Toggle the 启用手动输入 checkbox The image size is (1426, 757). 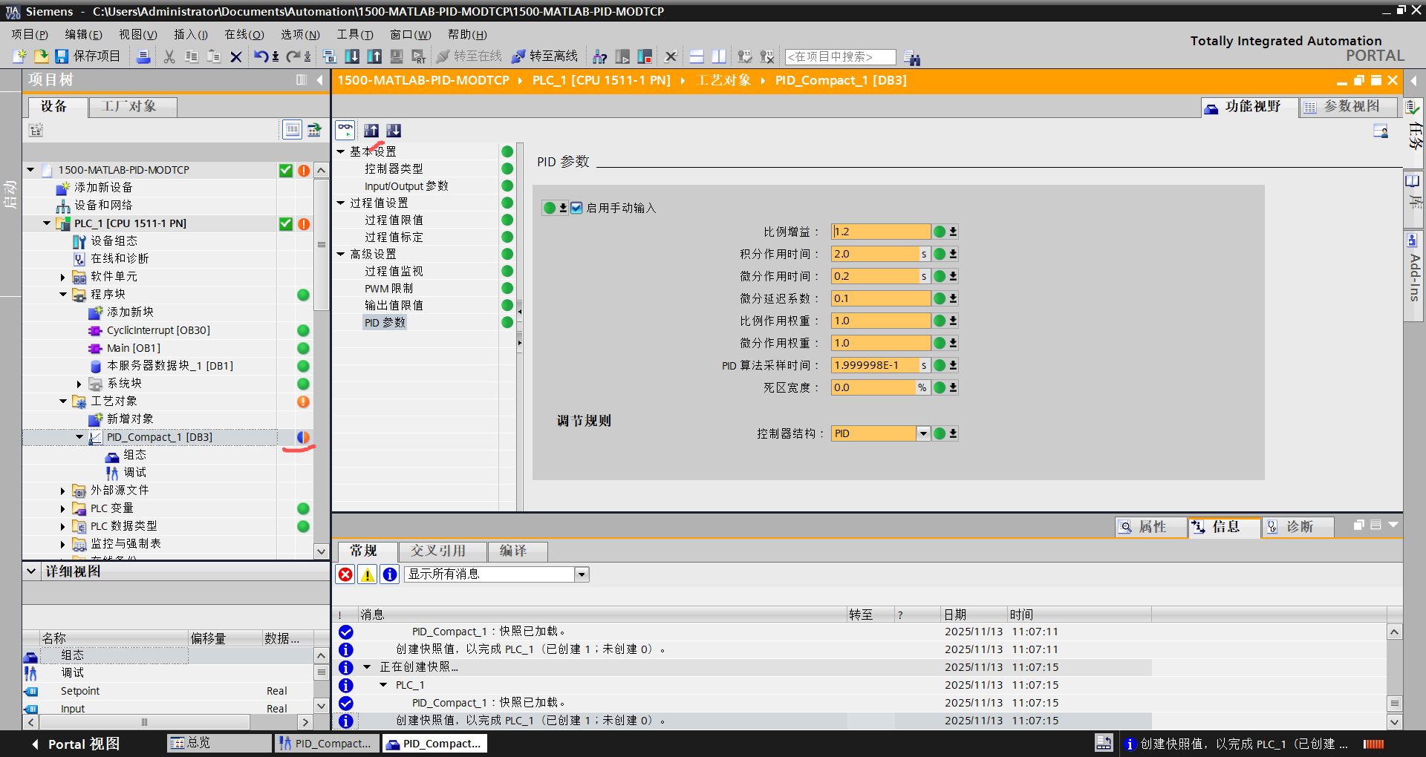coord(576,208)
